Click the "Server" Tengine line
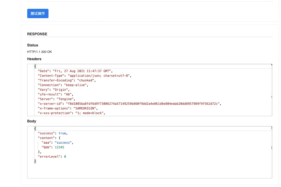Viewport: 281px width, 187px height. (x=57, y=99)
